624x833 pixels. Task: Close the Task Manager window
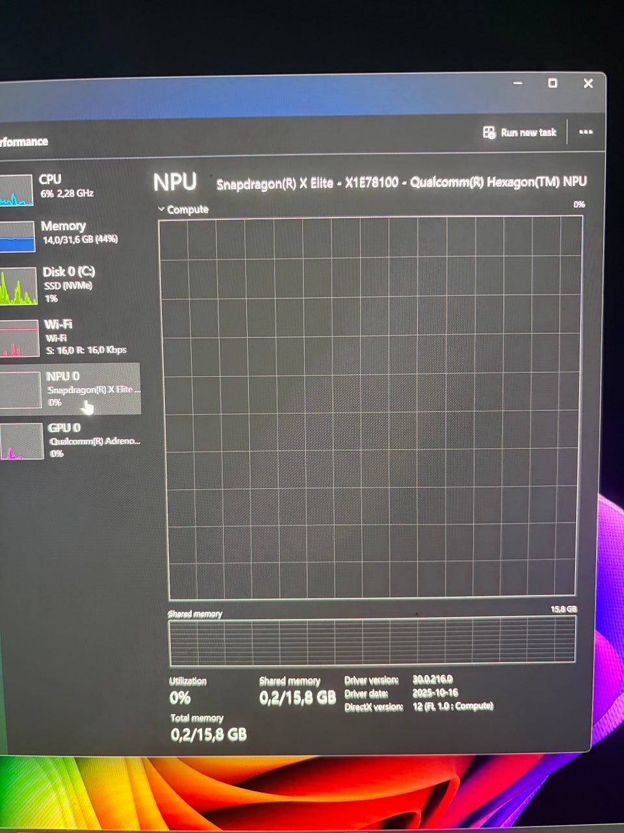coord(588,83)
